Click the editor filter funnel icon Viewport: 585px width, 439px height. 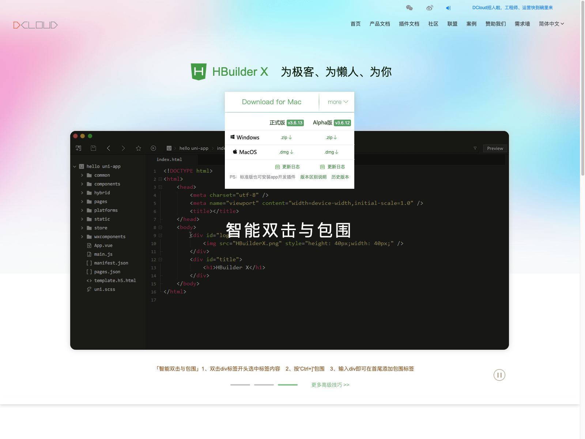[x=475, y=148]
